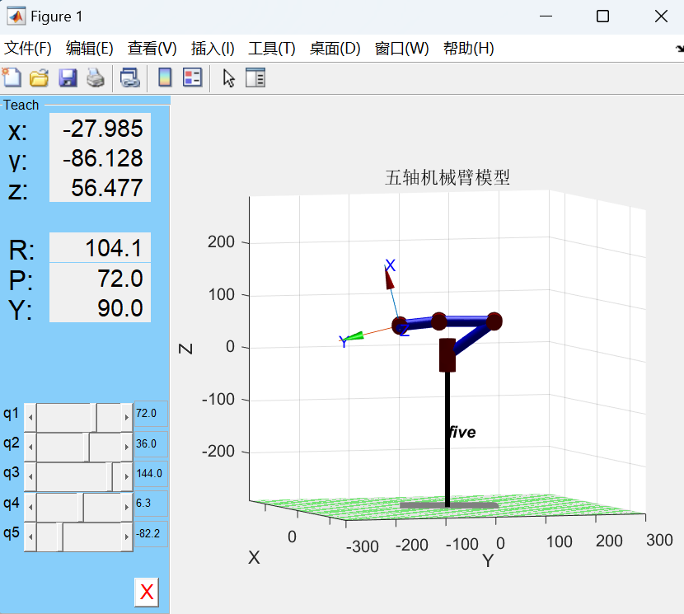The image size is (684, 614).
Task: Select the Edit Plot arrow tool
Action: click(x=228, y=78)
